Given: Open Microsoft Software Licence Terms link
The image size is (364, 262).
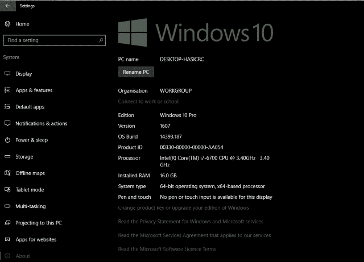Looking at the screenshot, I should tap(167, 249).
